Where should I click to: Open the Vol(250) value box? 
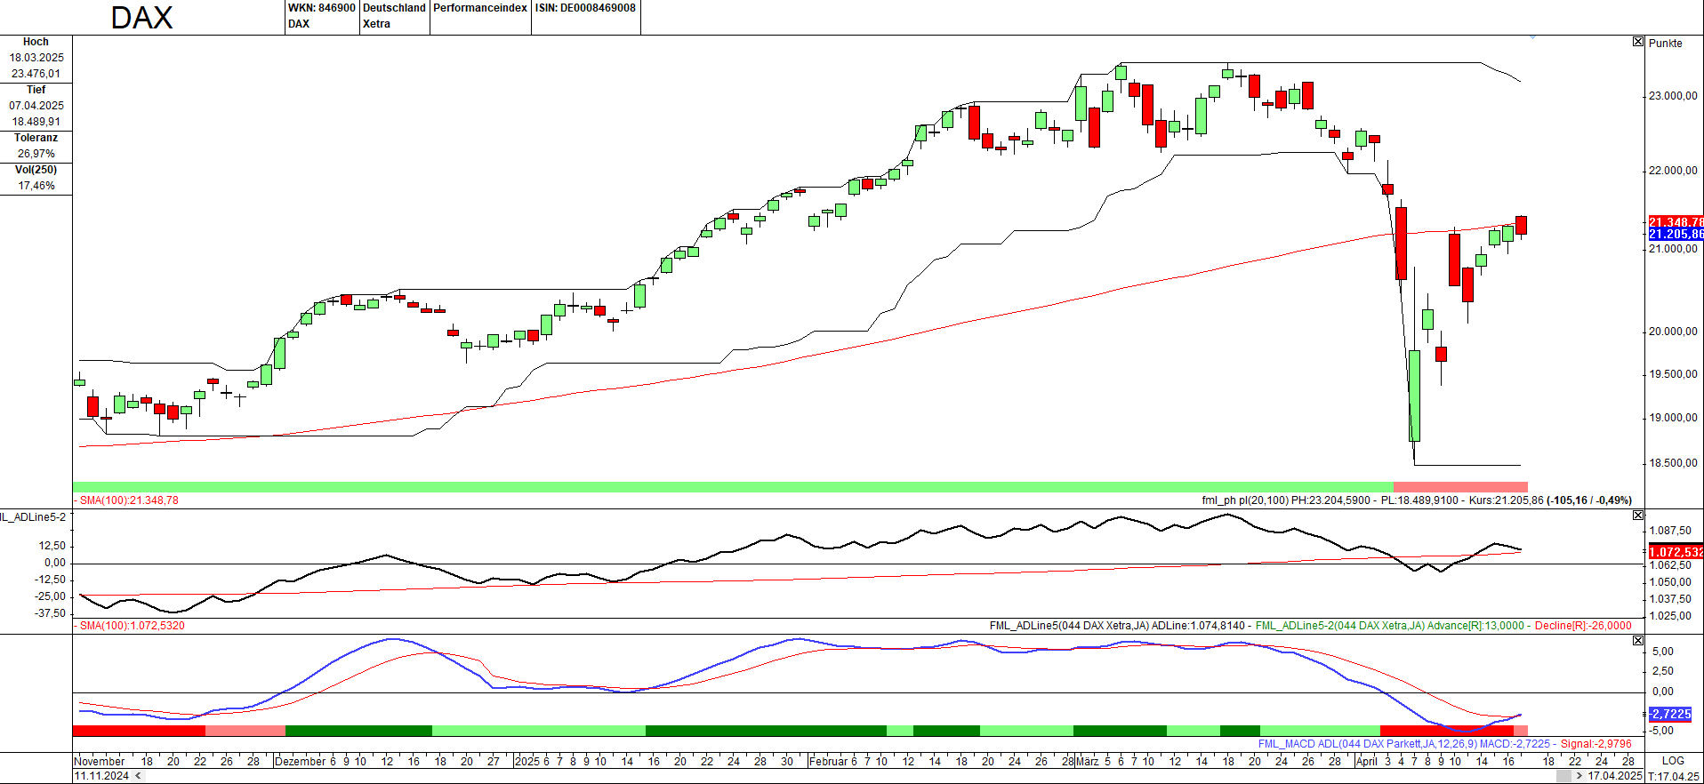coord(36,178)
